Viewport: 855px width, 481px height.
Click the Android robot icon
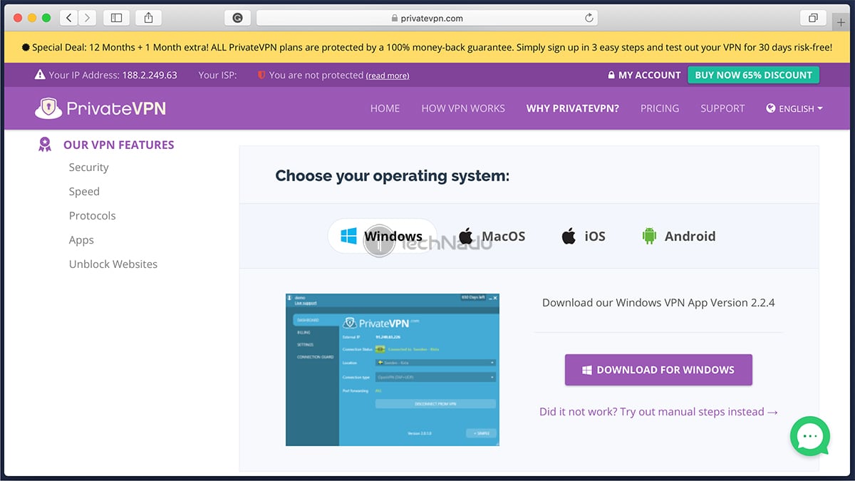[x=649, y=235]
